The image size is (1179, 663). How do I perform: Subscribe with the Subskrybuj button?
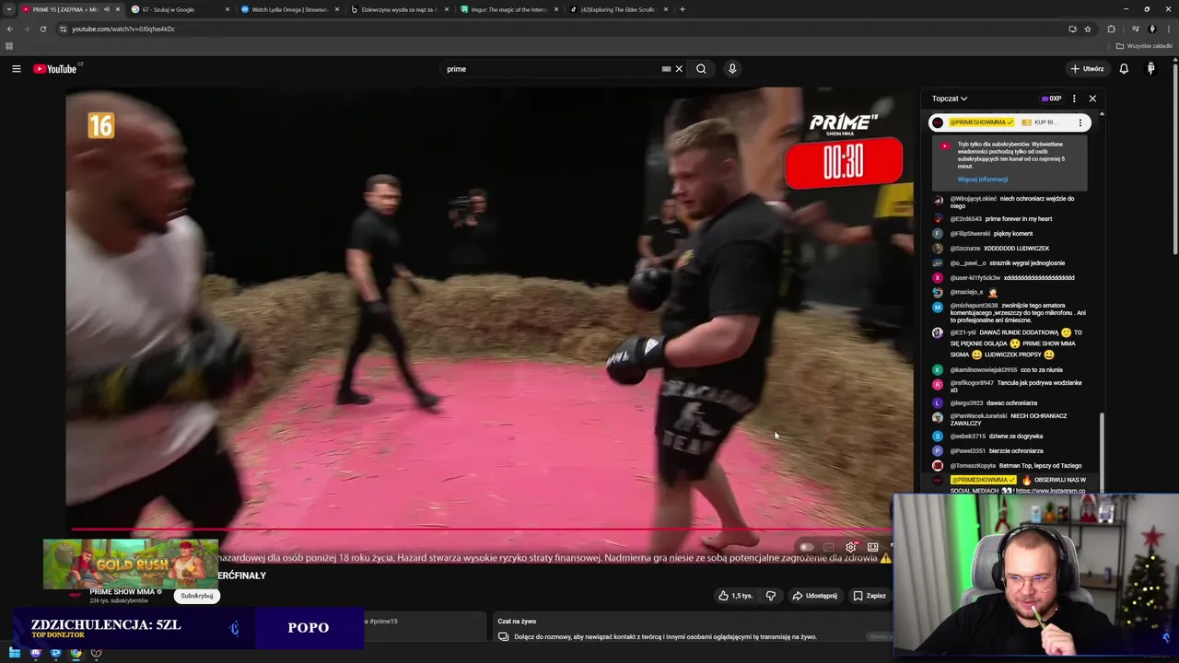197,596
